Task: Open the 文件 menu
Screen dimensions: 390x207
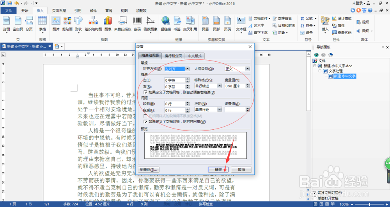Action: [x=9, y=10]
